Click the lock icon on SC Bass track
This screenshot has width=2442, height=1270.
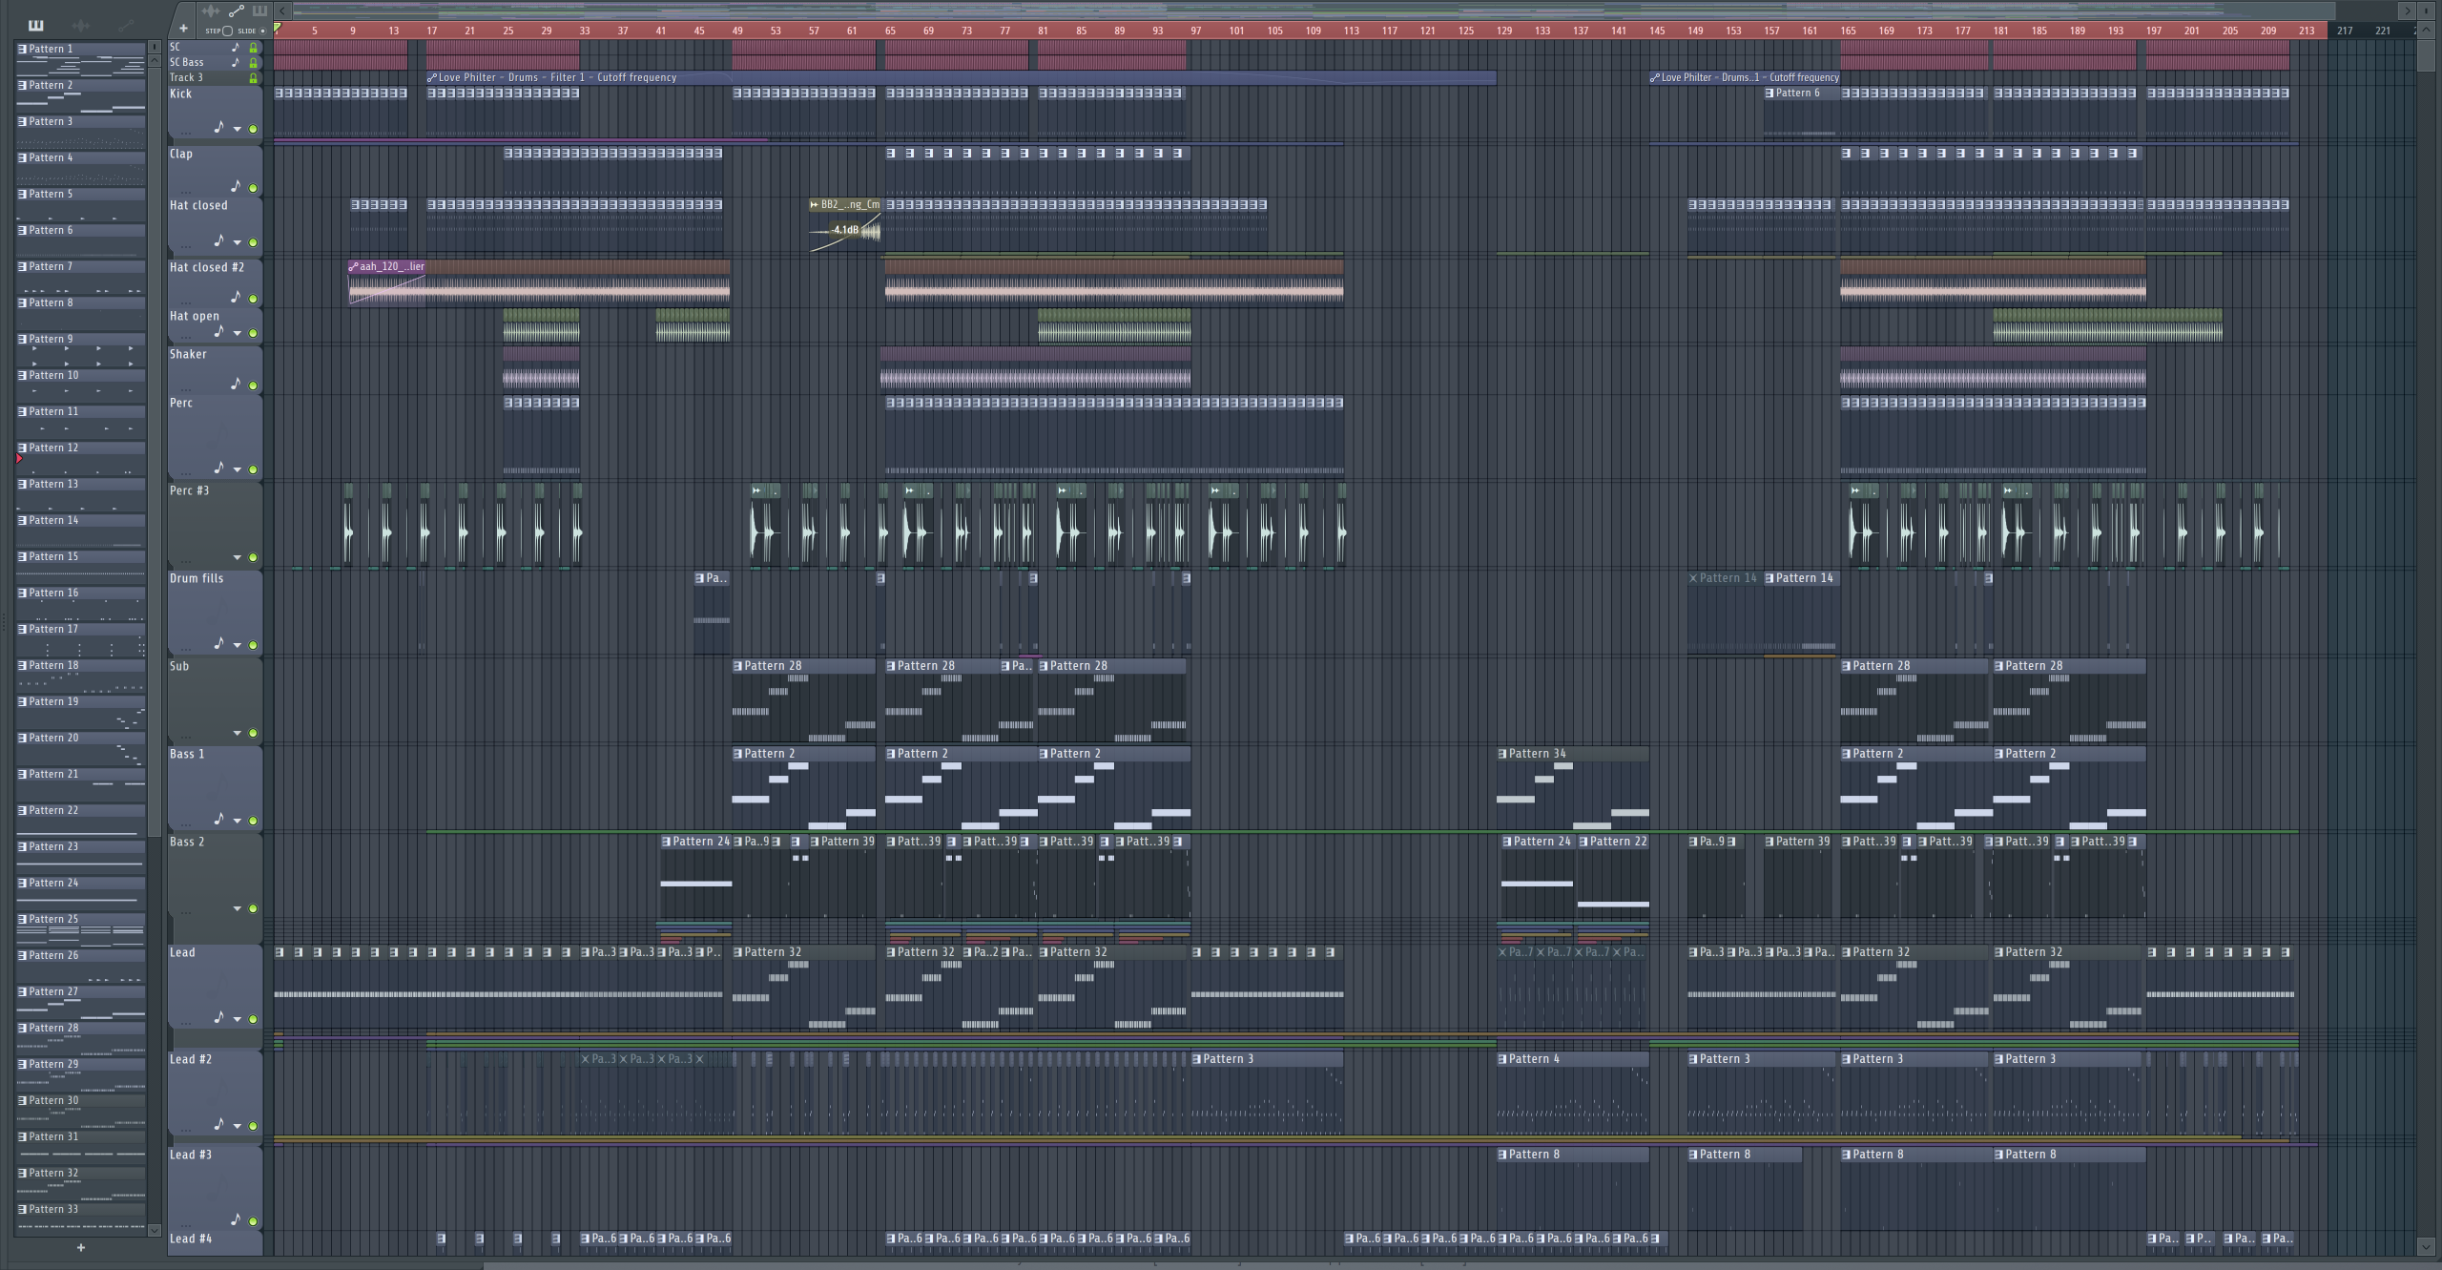pos(253,62)
